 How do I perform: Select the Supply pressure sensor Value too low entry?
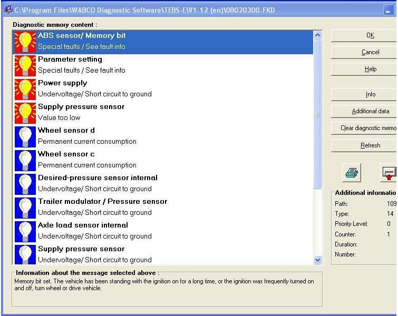coord(163,113)
